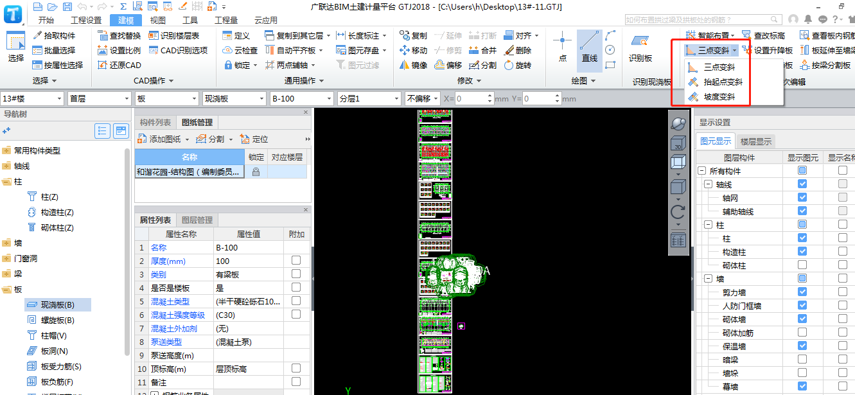
Task: Click 设置升降板 tool
Action: pos(767,50)
